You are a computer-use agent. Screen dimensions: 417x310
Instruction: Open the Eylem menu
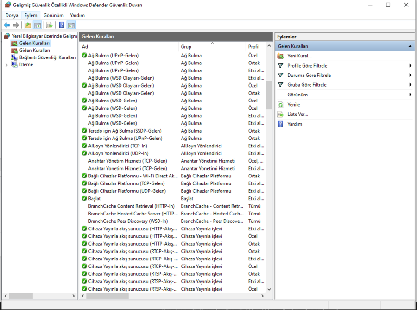[x=31, y=15]
